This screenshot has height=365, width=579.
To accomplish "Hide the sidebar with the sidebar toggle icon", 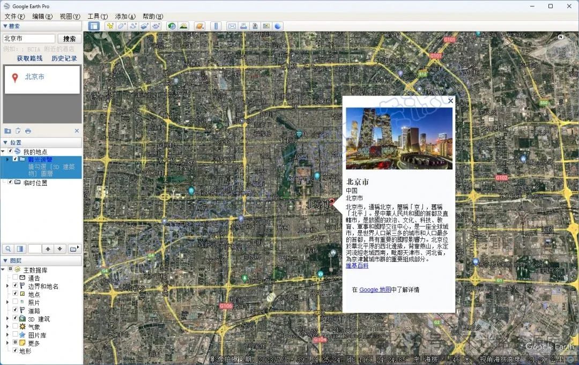I will click(94, 26).
